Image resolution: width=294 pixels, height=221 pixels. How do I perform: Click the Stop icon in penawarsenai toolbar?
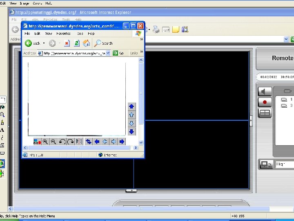pos(67,43)
